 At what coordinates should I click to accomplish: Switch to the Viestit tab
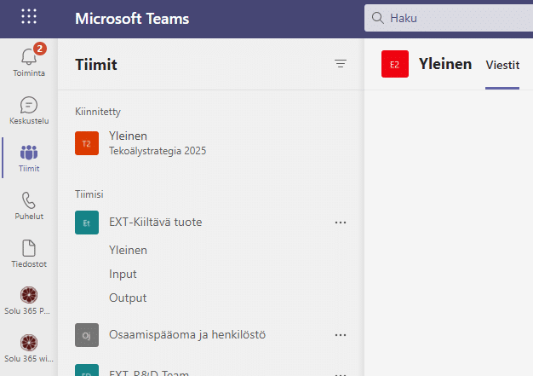tap(502, 65)
